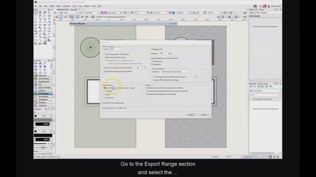The image size is (316, 177).
Task: Open the Window menu
Action: point(87,6)
